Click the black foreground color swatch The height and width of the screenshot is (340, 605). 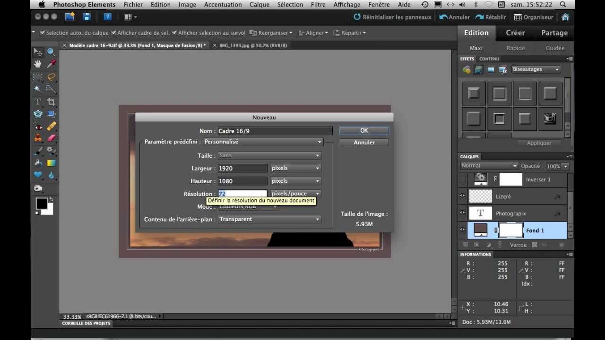[x=41, y=204]
